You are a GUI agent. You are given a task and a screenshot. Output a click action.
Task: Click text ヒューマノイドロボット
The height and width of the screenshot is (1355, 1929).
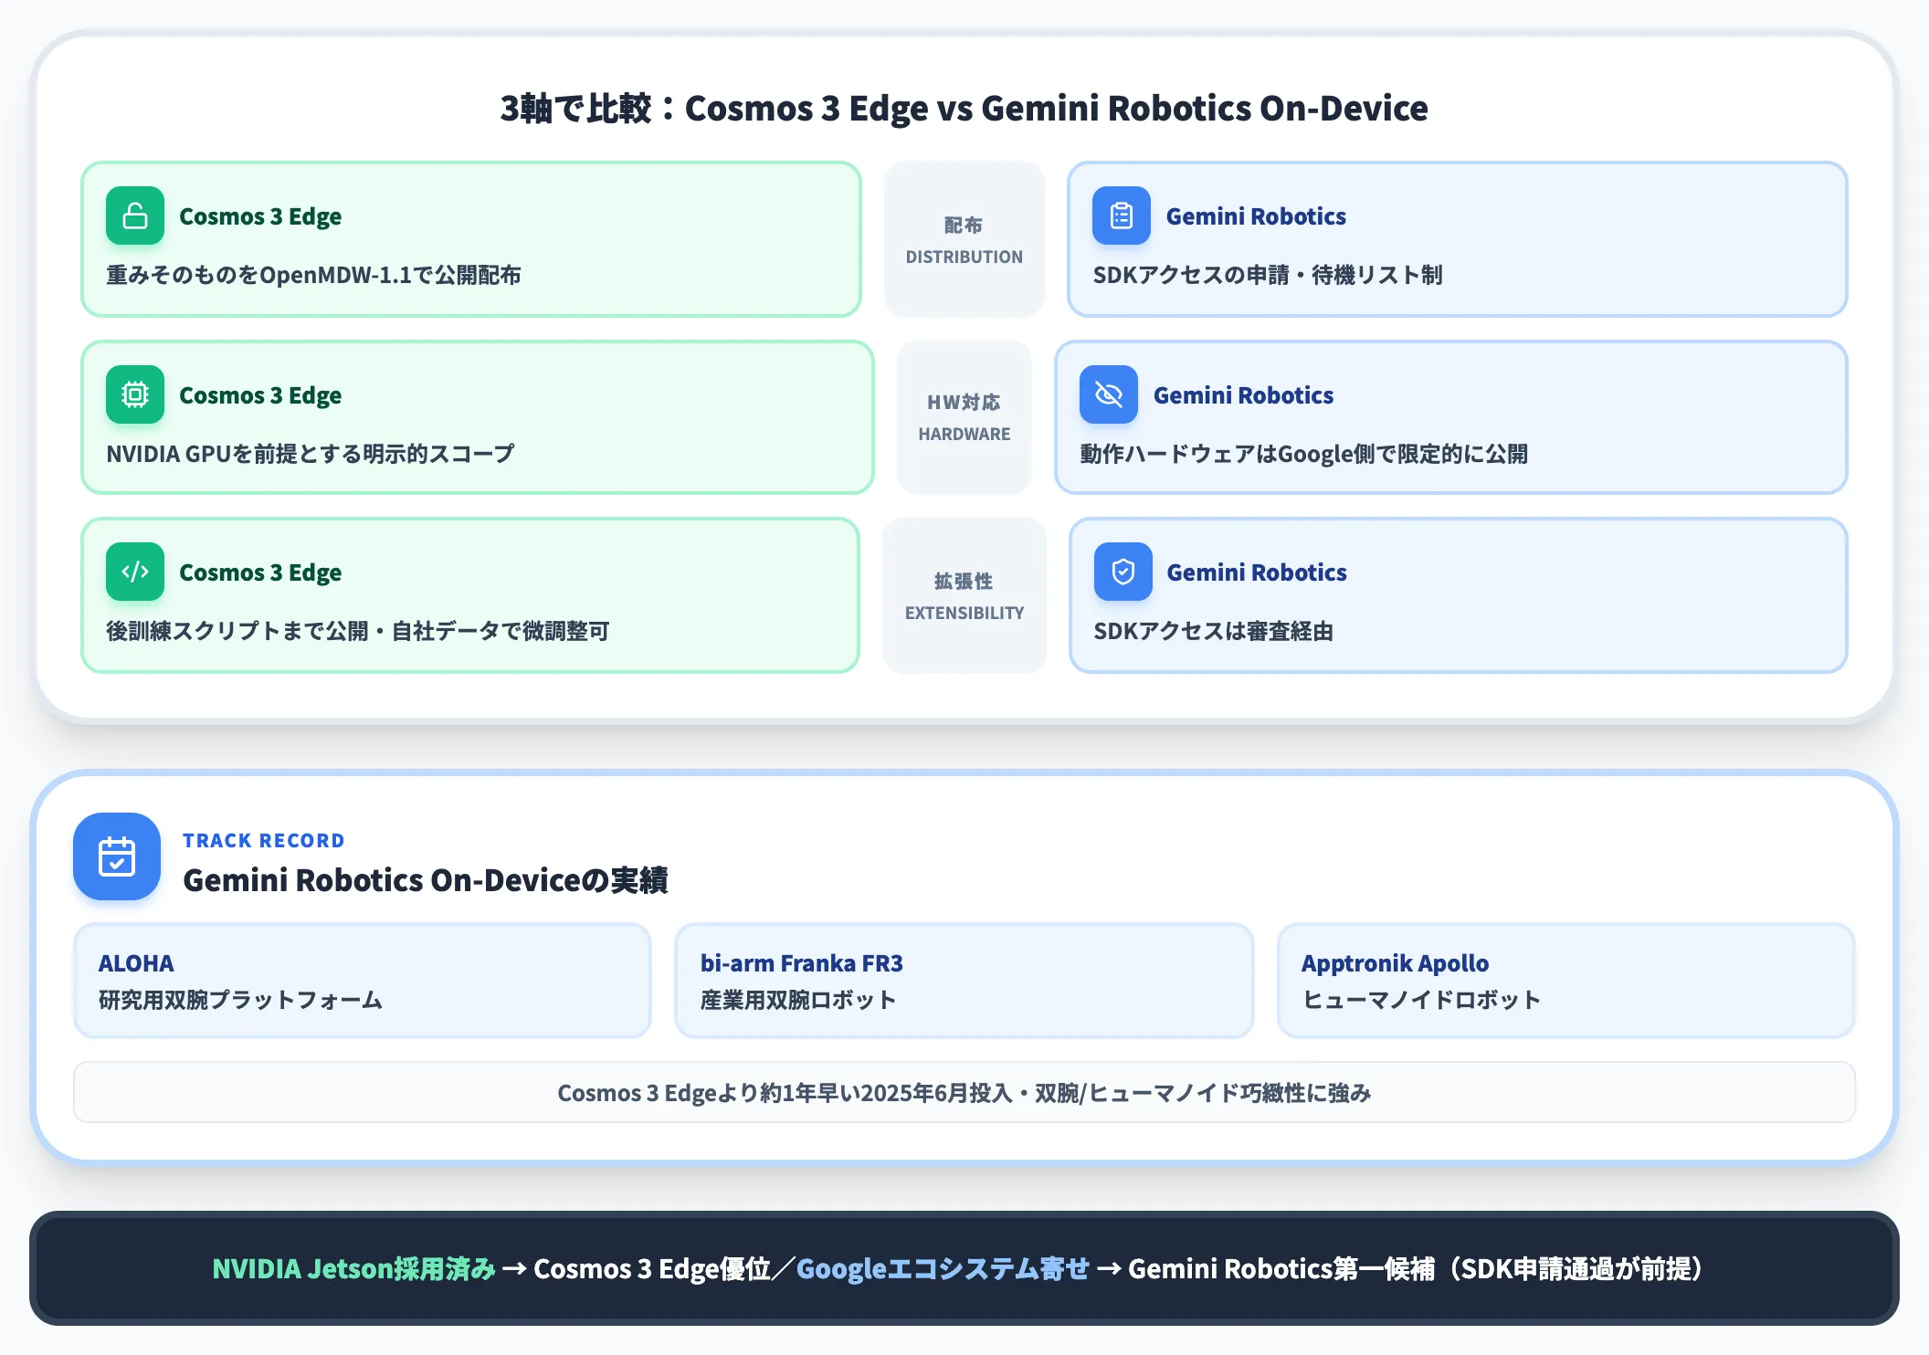coord(1422,1000)
